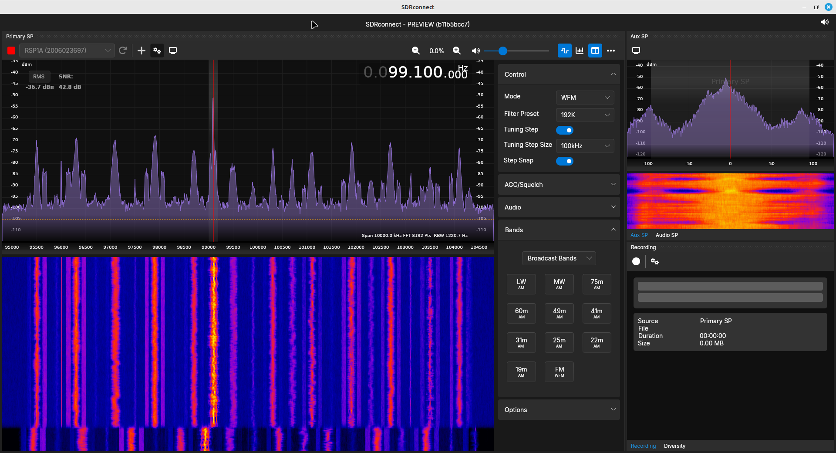
Task: Select the 31m AM band
Action: (x=521, y=342)
